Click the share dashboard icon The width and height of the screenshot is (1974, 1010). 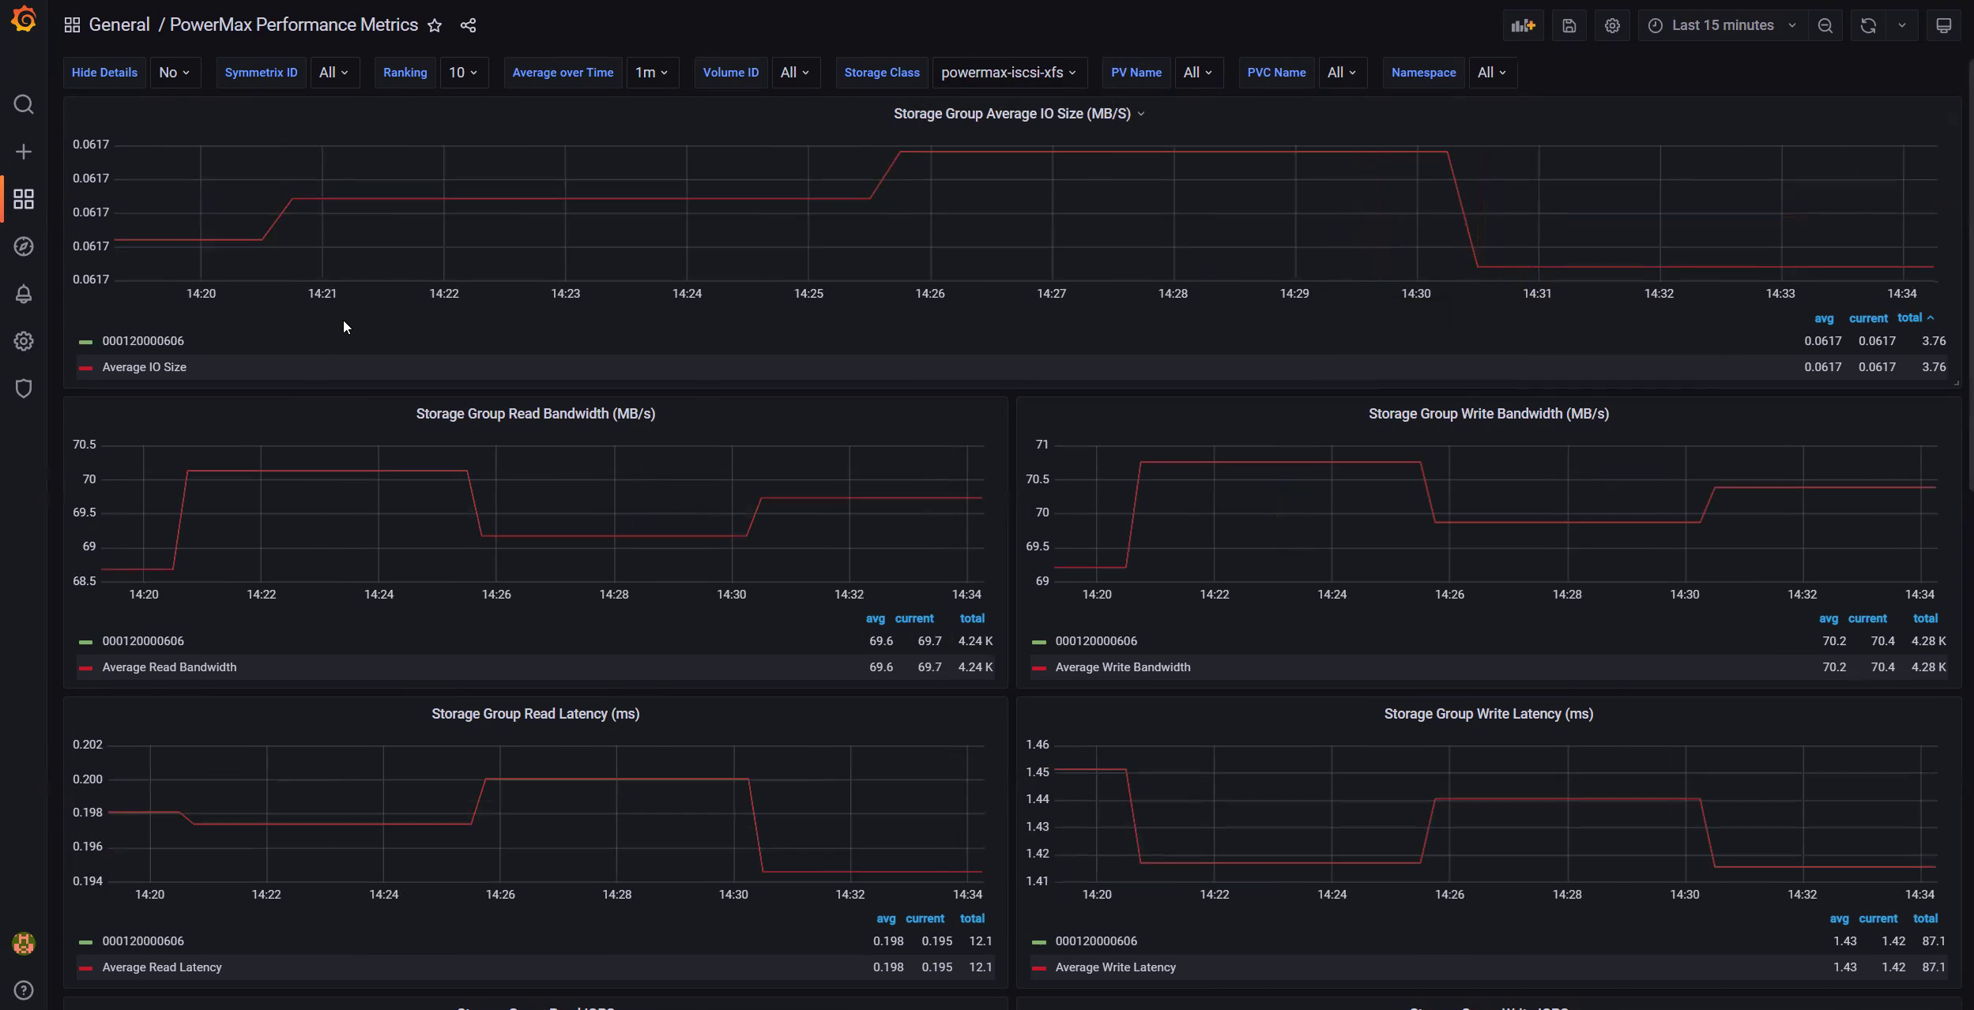click(468, 25)
